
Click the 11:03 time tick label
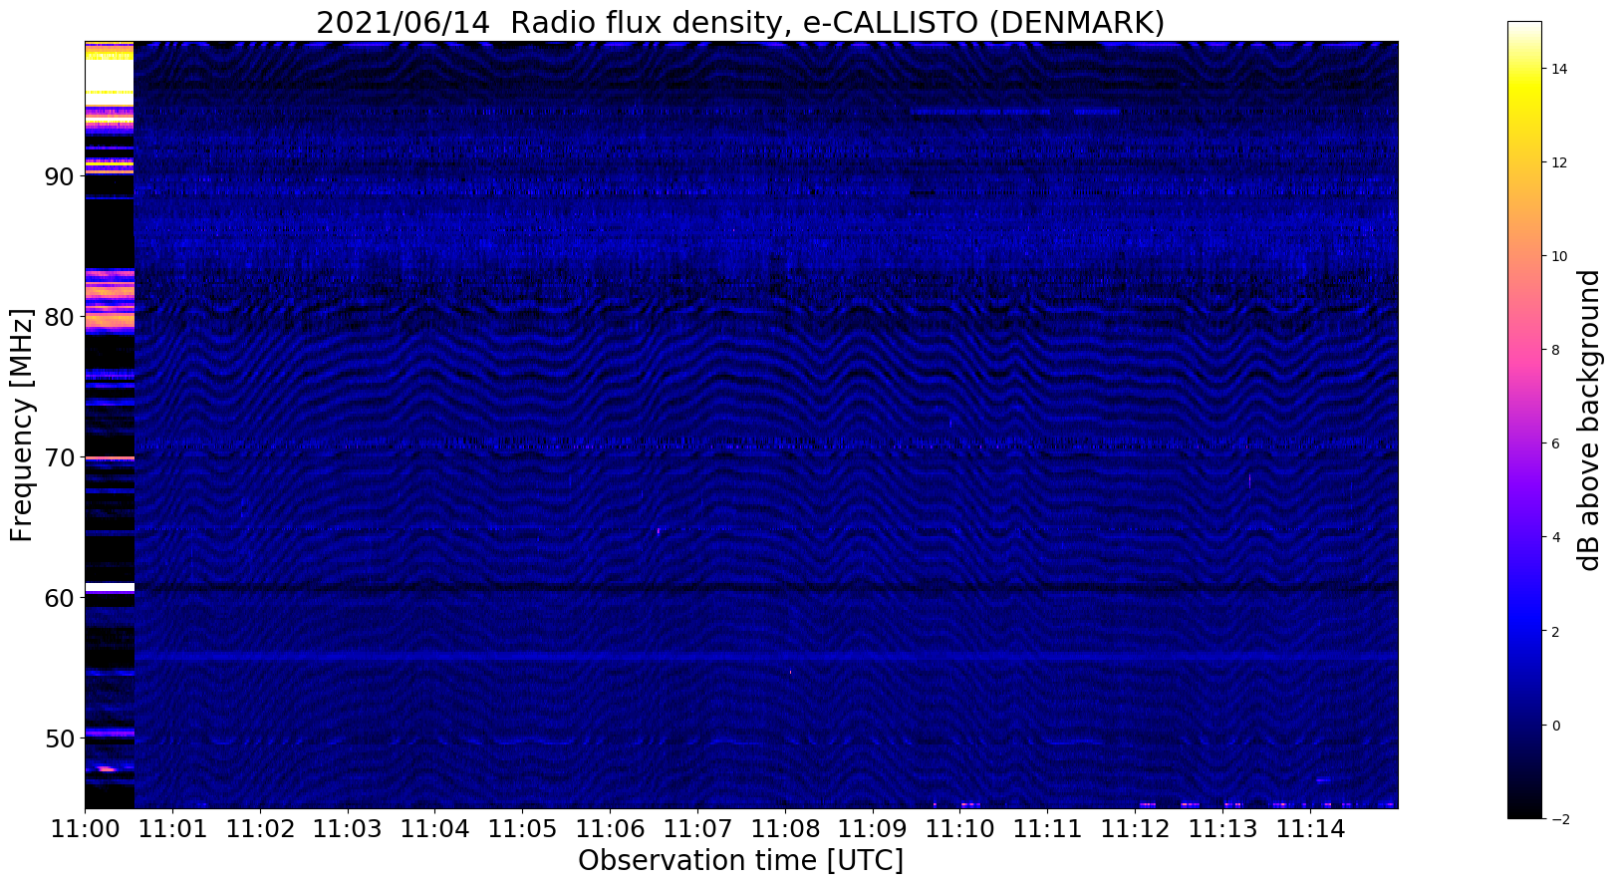click(348, 829)
